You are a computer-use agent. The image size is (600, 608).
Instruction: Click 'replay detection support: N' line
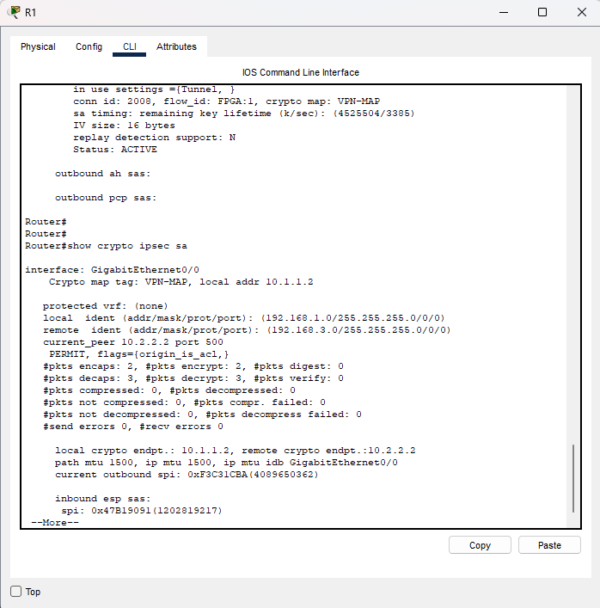coord(154,138)
